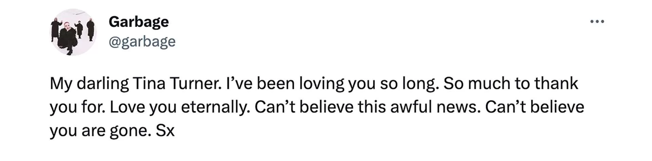Open the Garbage display name link
Screen dimensions: 652x161
139,22
